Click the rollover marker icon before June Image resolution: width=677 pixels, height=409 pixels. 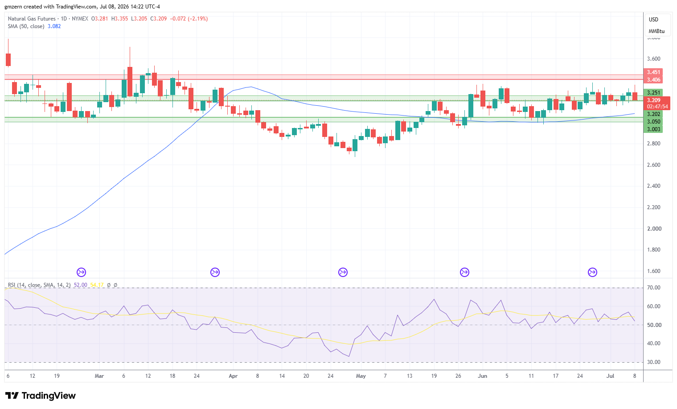[x=464, y=272]
